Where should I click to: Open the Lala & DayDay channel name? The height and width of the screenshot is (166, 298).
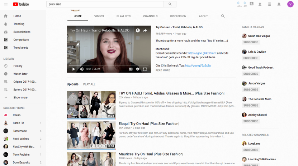click(x=257, y=52)
